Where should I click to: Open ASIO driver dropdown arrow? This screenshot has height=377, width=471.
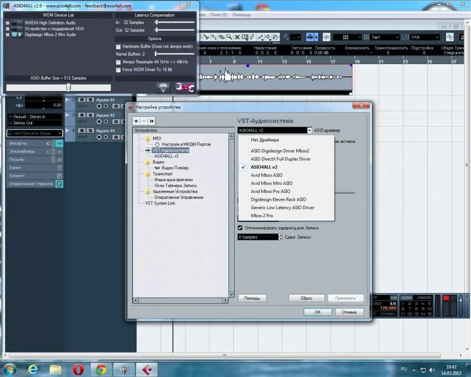(x=309, y=130)
